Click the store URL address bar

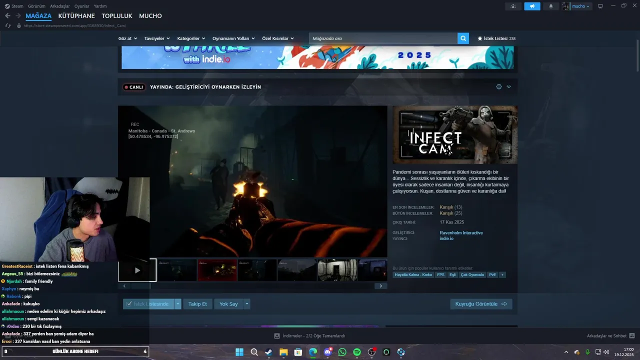tap(74, 25)
